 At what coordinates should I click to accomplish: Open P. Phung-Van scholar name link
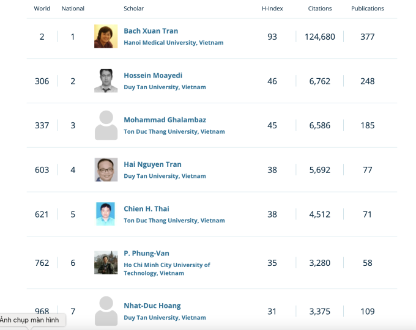tap(146, 254)
